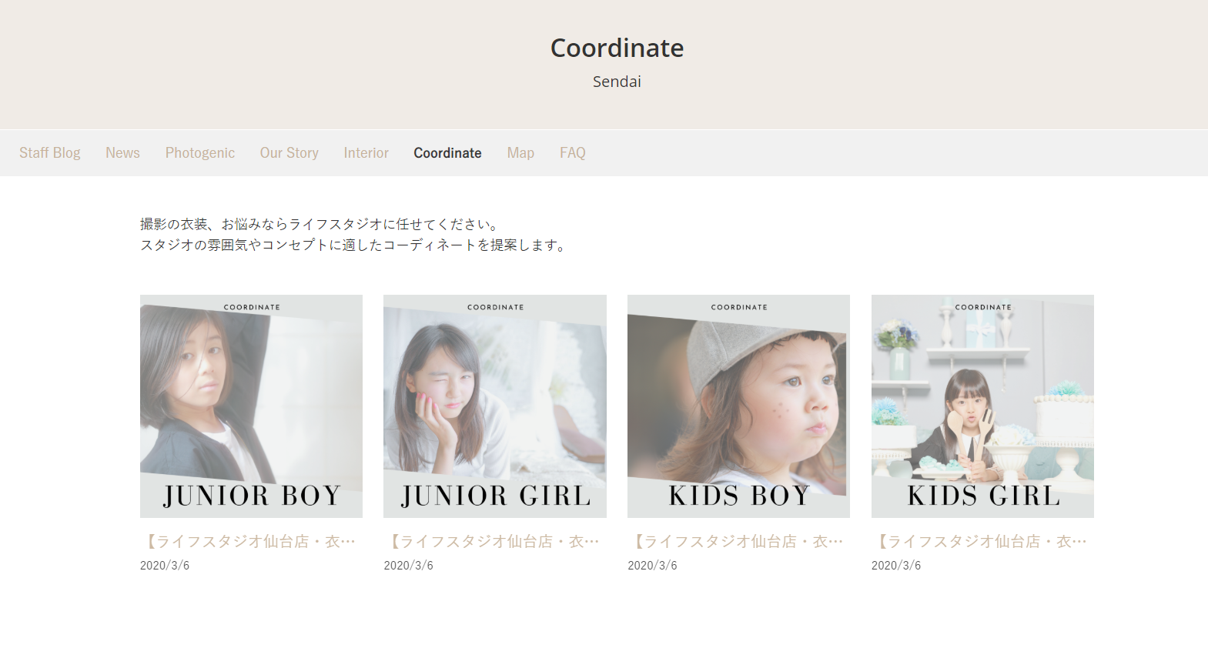Click the article title link under JUNIOR GIRL
Screen dimensions: 1208x658
click(x=494, y=542)
